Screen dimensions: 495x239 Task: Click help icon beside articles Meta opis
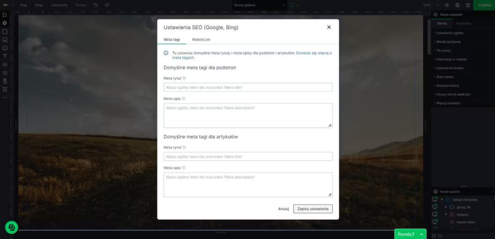point(183,168)
